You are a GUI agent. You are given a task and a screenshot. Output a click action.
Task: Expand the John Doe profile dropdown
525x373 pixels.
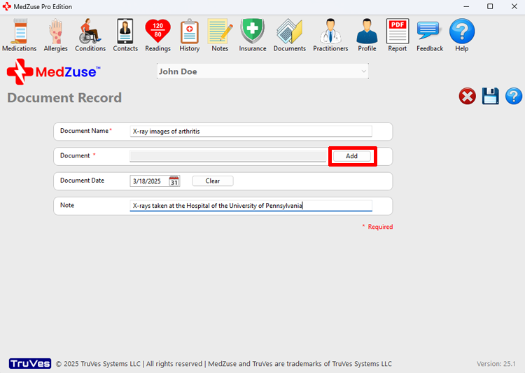363,71
